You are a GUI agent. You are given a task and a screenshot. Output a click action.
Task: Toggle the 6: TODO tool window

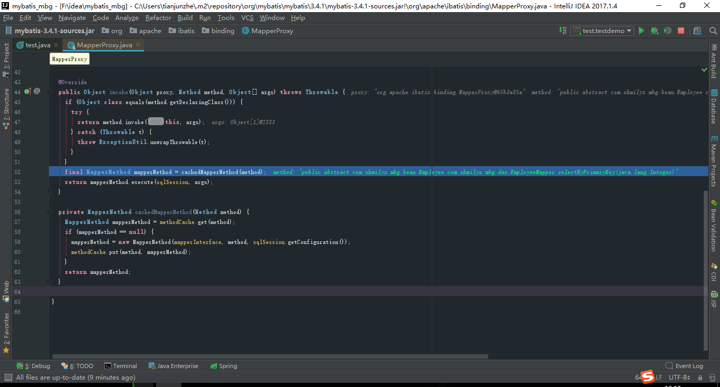76,365
